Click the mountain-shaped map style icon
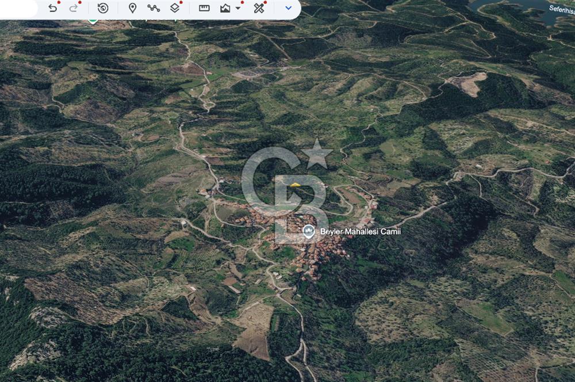This screenshot has height=382, width=575. tap(225, 8)
